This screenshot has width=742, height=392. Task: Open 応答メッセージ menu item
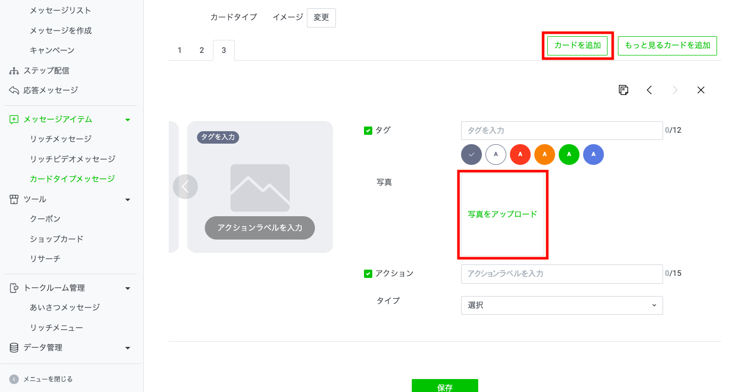pyautogui.click(x=50, y=90)
